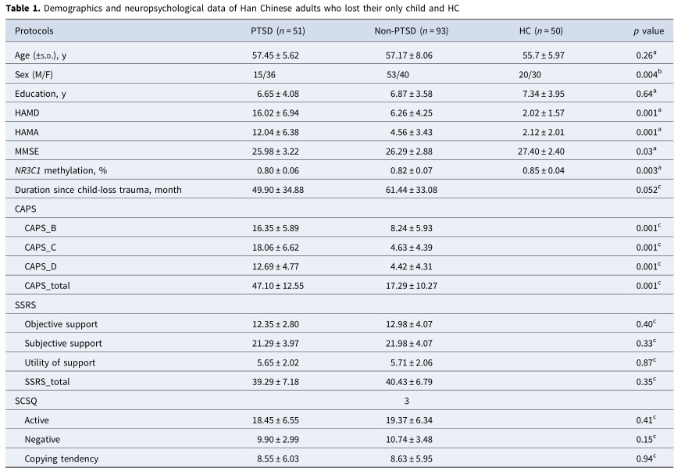This screenshot has height=471, width=681.
Task: Click the 47.10 ± 12.55 cell
Action: 277,286
